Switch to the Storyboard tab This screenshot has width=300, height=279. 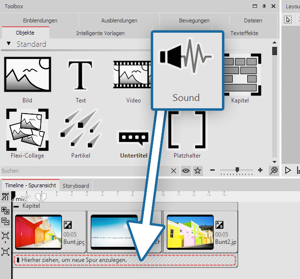[x=76, y=185]
